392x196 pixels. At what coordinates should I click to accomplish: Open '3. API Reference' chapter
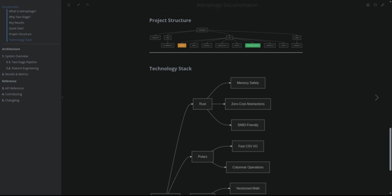tap(13, 88)
